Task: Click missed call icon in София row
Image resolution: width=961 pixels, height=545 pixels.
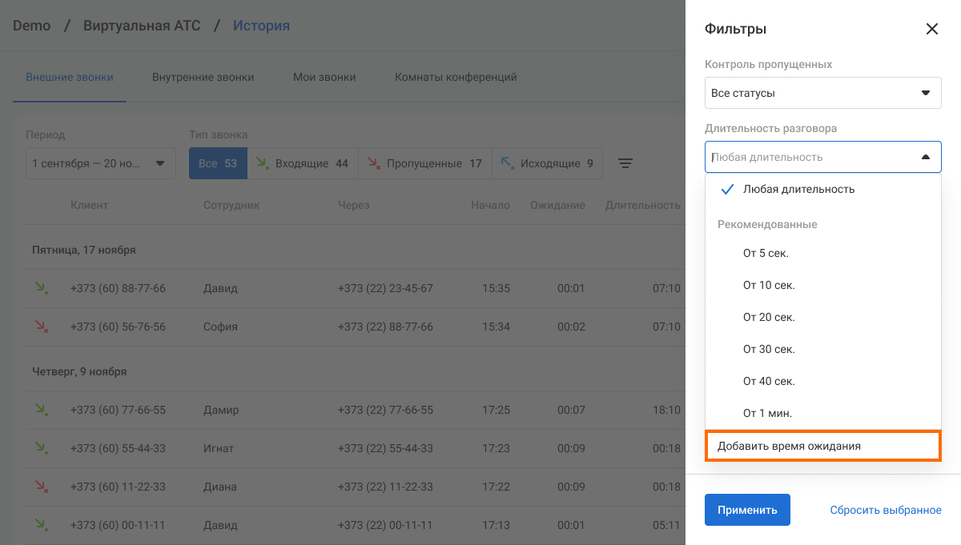Action: pyautogui.click(x=40, y=327)
